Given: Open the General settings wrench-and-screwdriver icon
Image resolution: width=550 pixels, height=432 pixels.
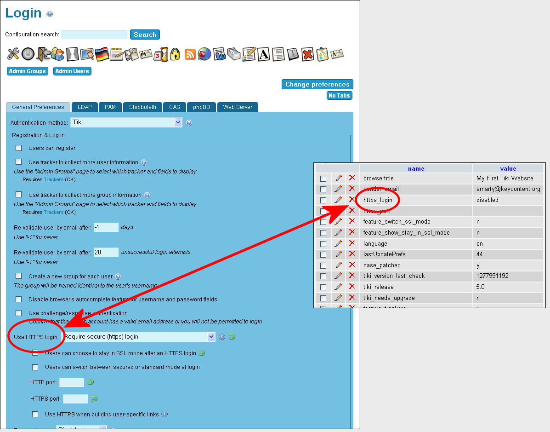Looking at the screenshot, I should tap(13, 54).
